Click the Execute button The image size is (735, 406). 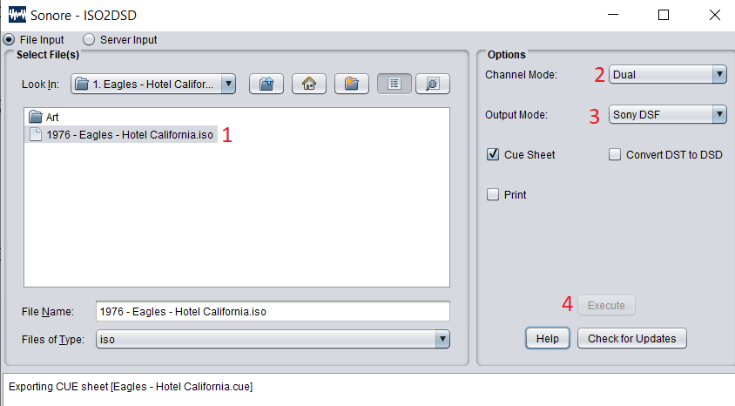click(607, 305)
